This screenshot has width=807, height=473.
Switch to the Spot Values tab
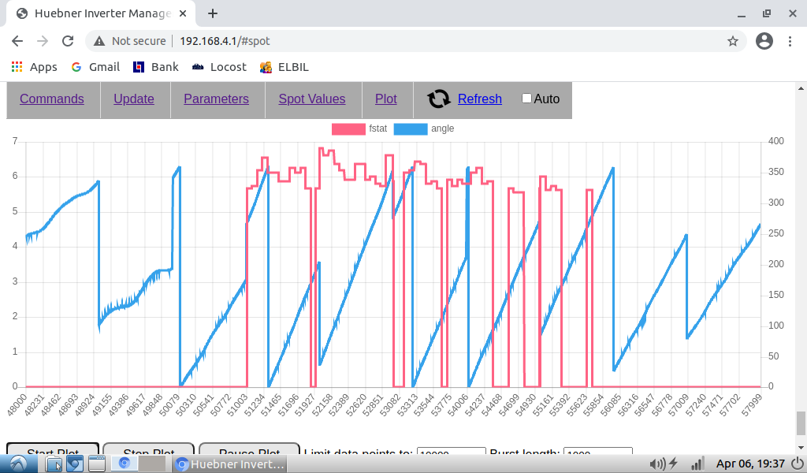coord(311,99)
